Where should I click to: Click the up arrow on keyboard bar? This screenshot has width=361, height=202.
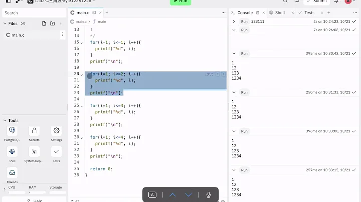[173, 195]
